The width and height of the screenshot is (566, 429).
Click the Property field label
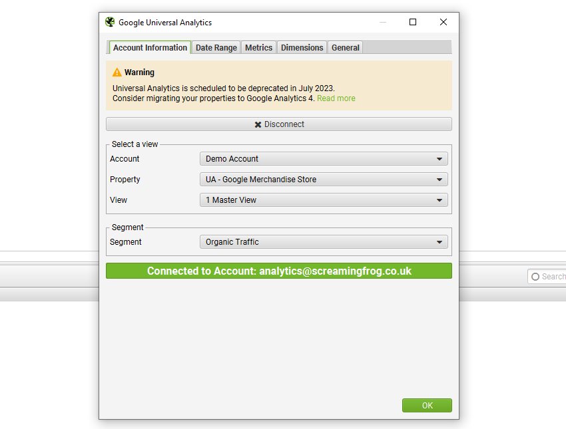tap(125, 180)
